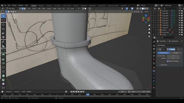This screenshot has height=103, width=184.
Task: Select the Smooth tool
Action: tap(3, 84)
